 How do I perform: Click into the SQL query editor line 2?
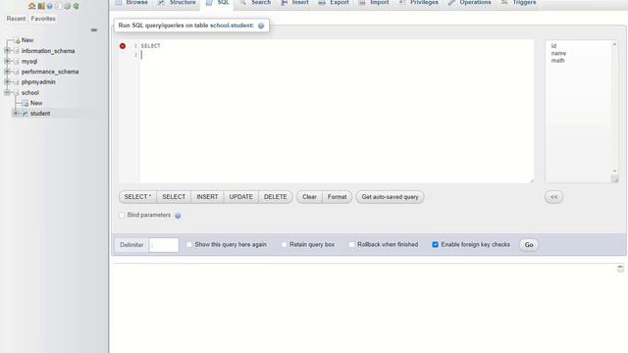337,55
